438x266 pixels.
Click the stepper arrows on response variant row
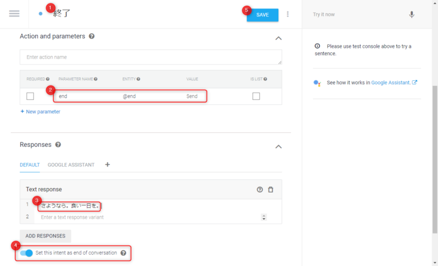[x=263, y=217]
